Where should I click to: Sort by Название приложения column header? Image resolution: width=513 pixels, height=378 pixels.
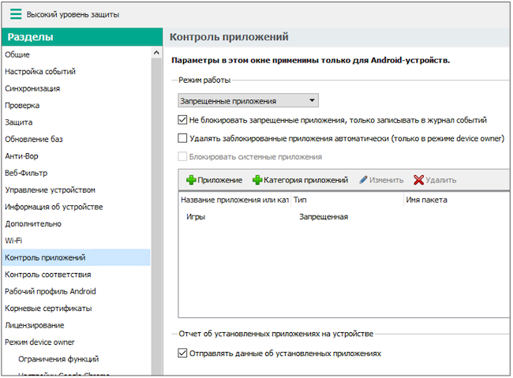pos(234,200)
